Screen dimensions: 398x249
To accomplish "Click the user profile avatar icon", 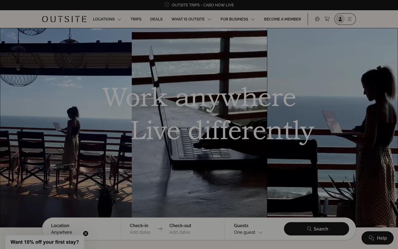I will (x=340, y=19).
